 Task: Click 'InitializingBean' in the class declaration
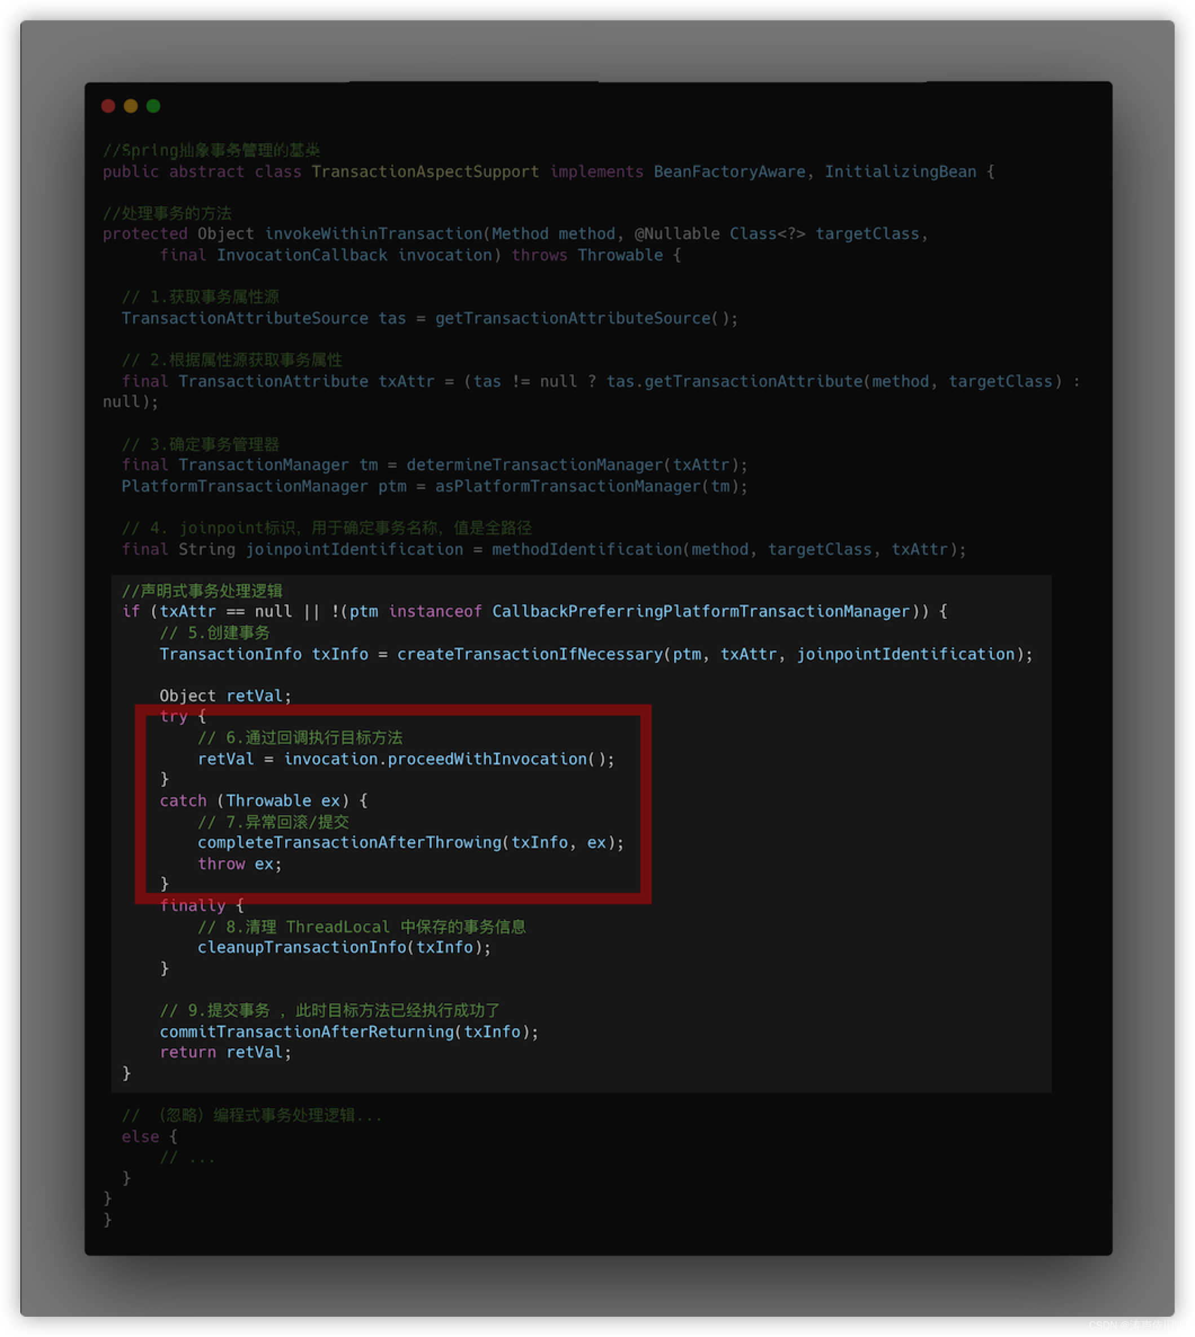900,172
